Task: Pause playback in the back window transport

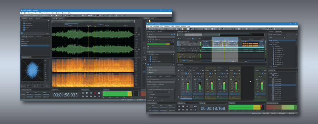Action: tap(91, 93)
